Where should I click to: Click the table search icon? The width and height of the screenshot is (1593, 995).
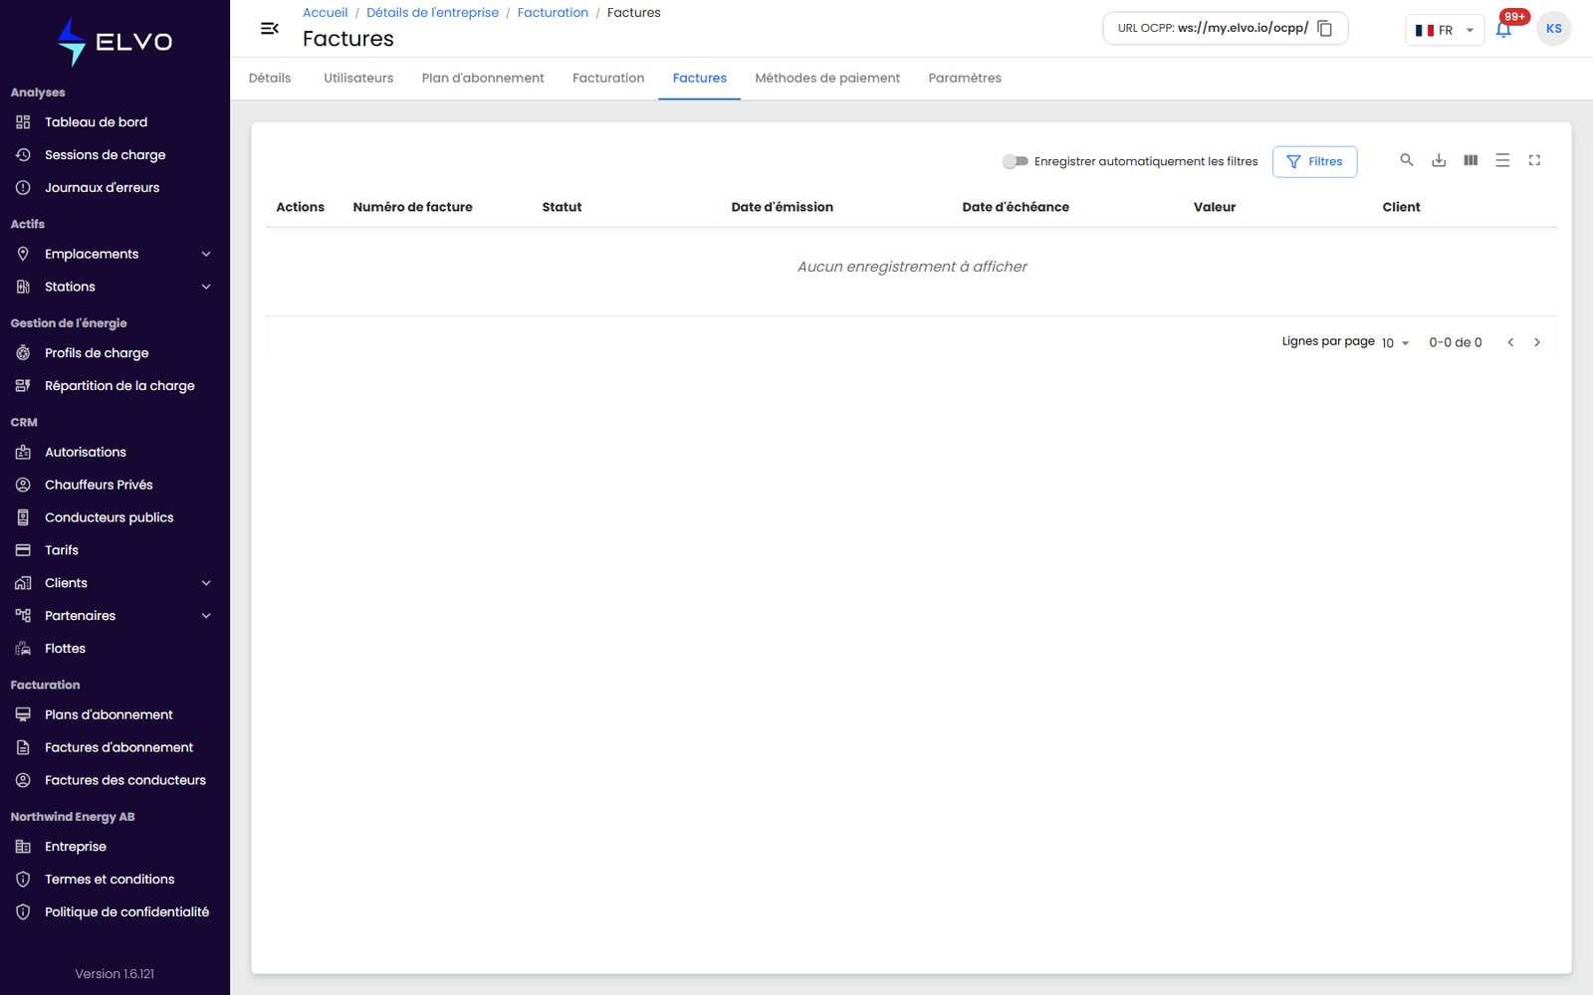pos(1407,160)
